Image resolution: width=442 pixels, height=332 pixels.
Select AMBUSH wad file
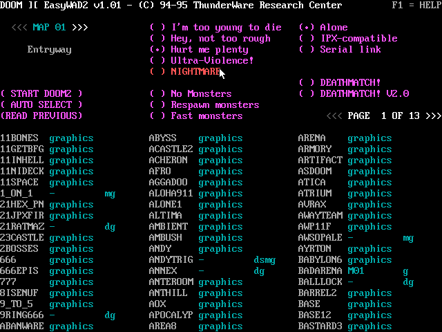166,237
